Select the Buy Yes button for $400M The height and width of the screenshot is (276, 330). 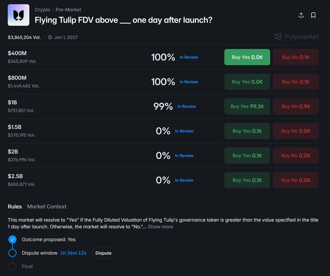pyautogui.click(x=247, y=57)
